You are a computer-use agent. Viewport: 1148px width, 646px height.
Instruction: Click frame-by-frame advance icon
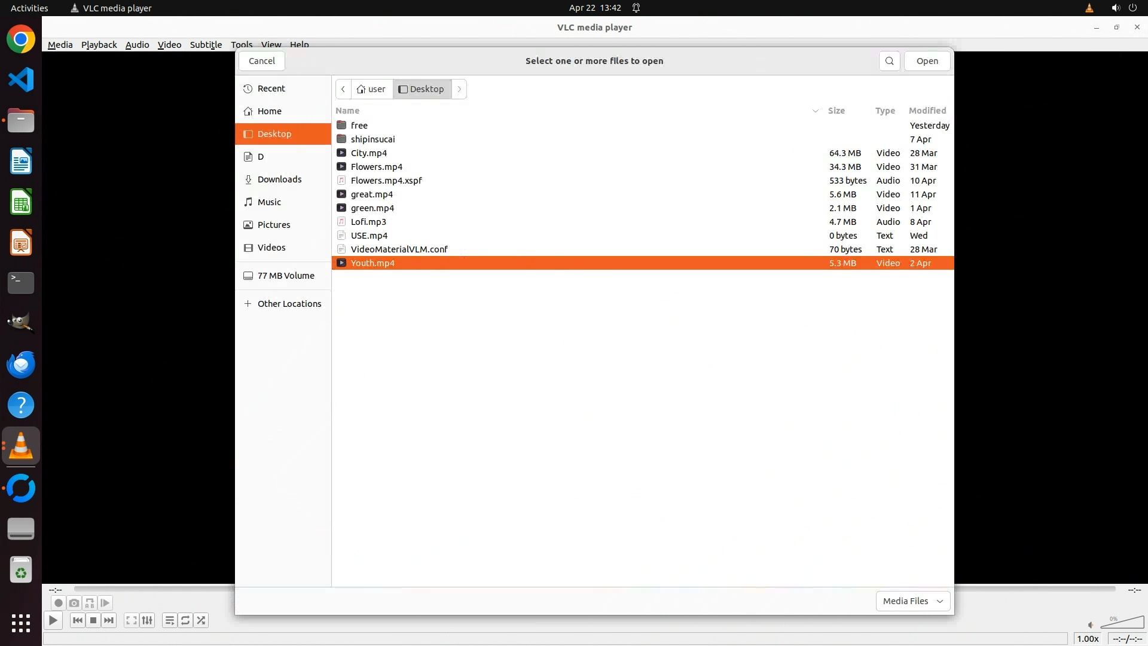pyautogui.click(x=105, y=603)
